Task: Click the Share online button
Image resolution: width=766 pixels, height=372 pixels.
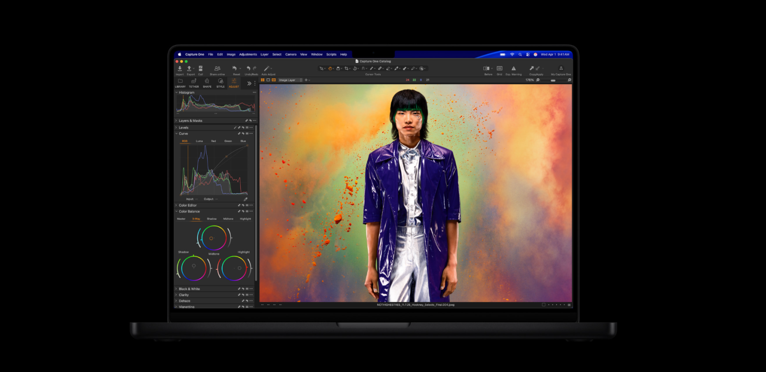Action: tap(217, 69)
